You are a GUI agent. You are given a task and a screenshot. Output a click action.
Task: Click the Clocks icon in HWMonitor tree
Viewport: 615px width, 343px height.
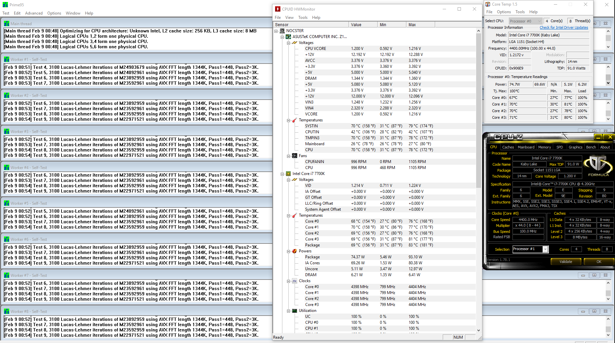295,281
